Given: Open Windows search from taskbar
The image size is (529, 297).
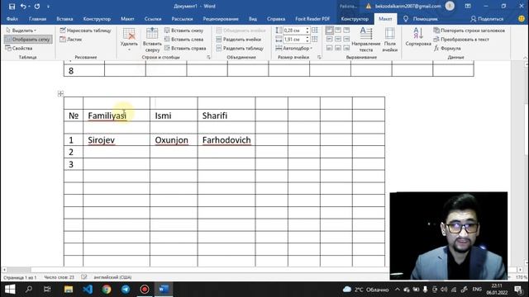Looking at the screenshot, I should [x=29, y=290].
